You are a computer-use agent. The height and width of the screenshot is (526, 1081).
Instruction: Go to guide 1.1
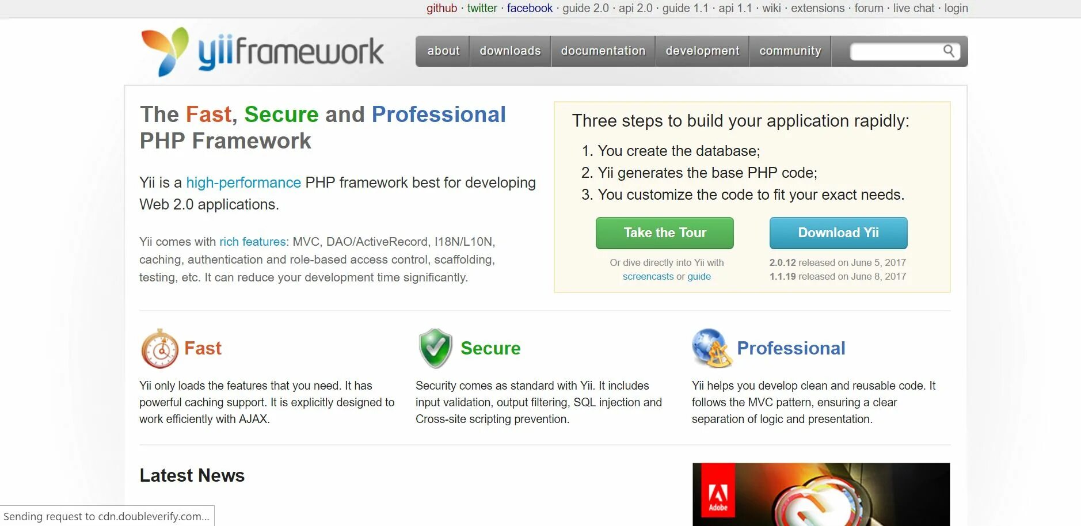686,8
